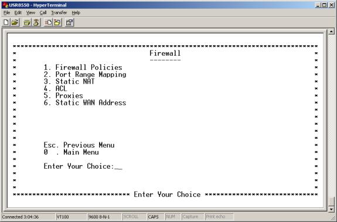This screenshot has width=337, height=222.
Task: Open the Call menu
Action: click(x=43, y=13)
